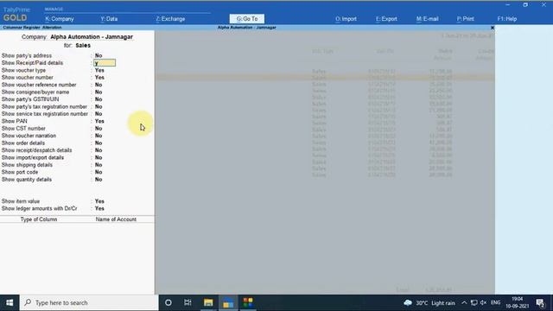Click the Name of Account header
Screen dimensions: 553x311
[116, 219]
